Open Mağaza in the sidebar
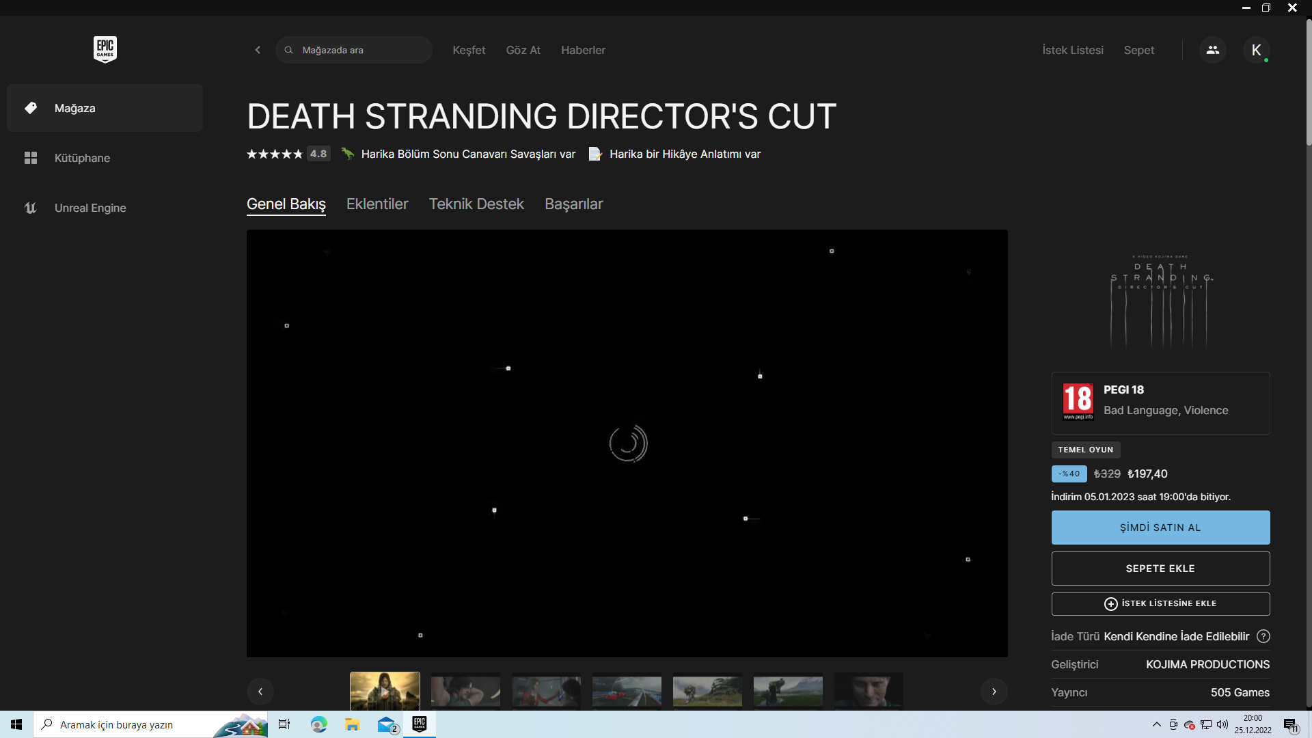Image resolution: width=1312 pixels, height=738 pixels. (105, 108)
